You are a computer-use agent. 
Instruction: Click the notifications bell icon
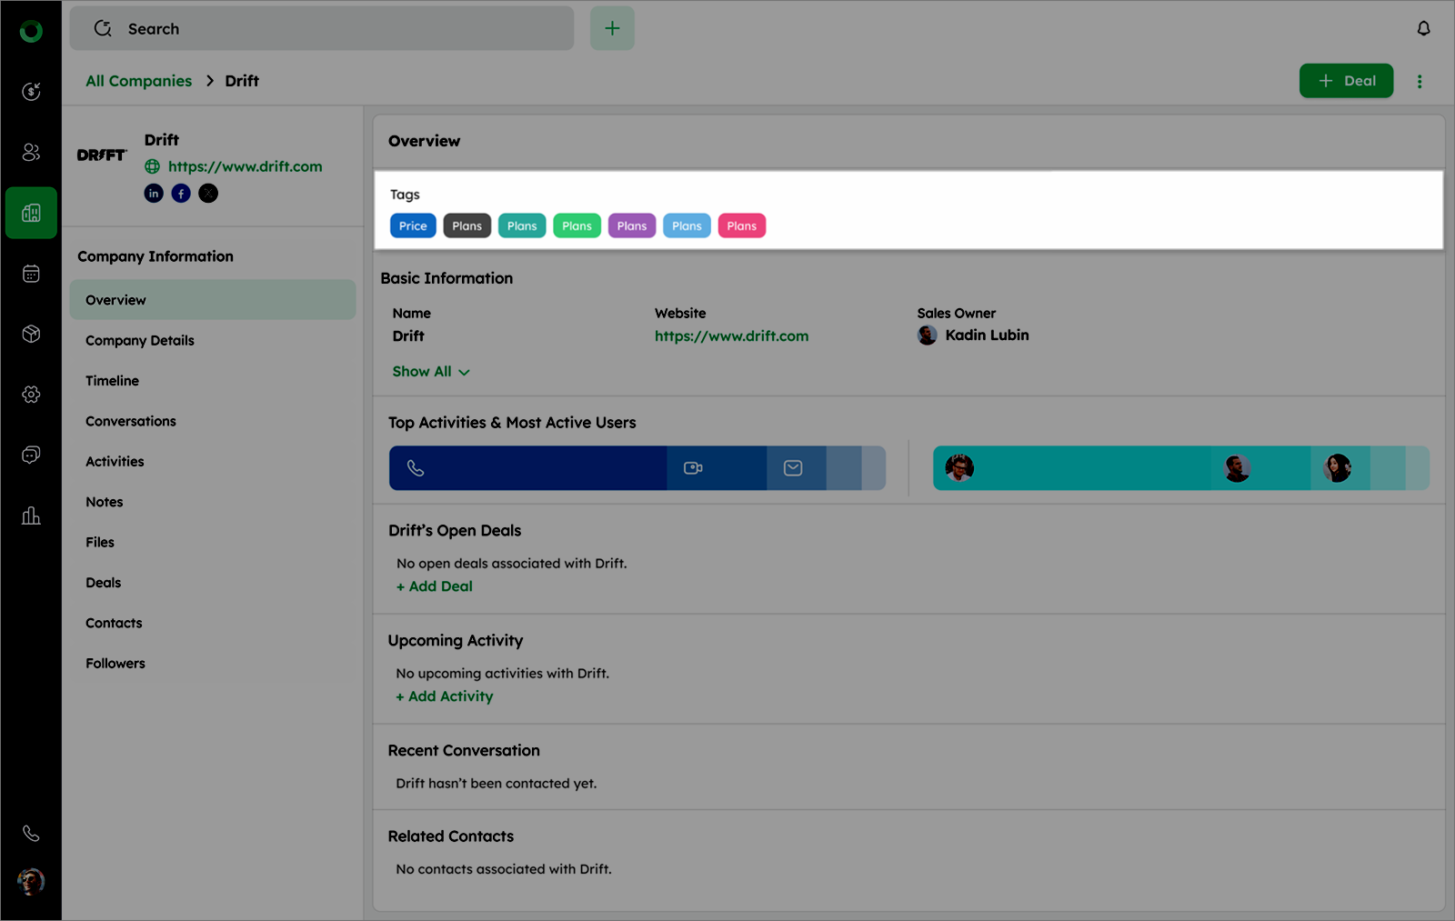1423,29
